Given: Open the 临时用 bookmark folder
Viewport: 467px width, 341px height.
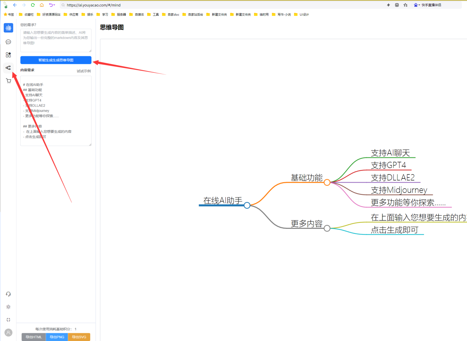Looking at the screenshot, I should [262, 14].
